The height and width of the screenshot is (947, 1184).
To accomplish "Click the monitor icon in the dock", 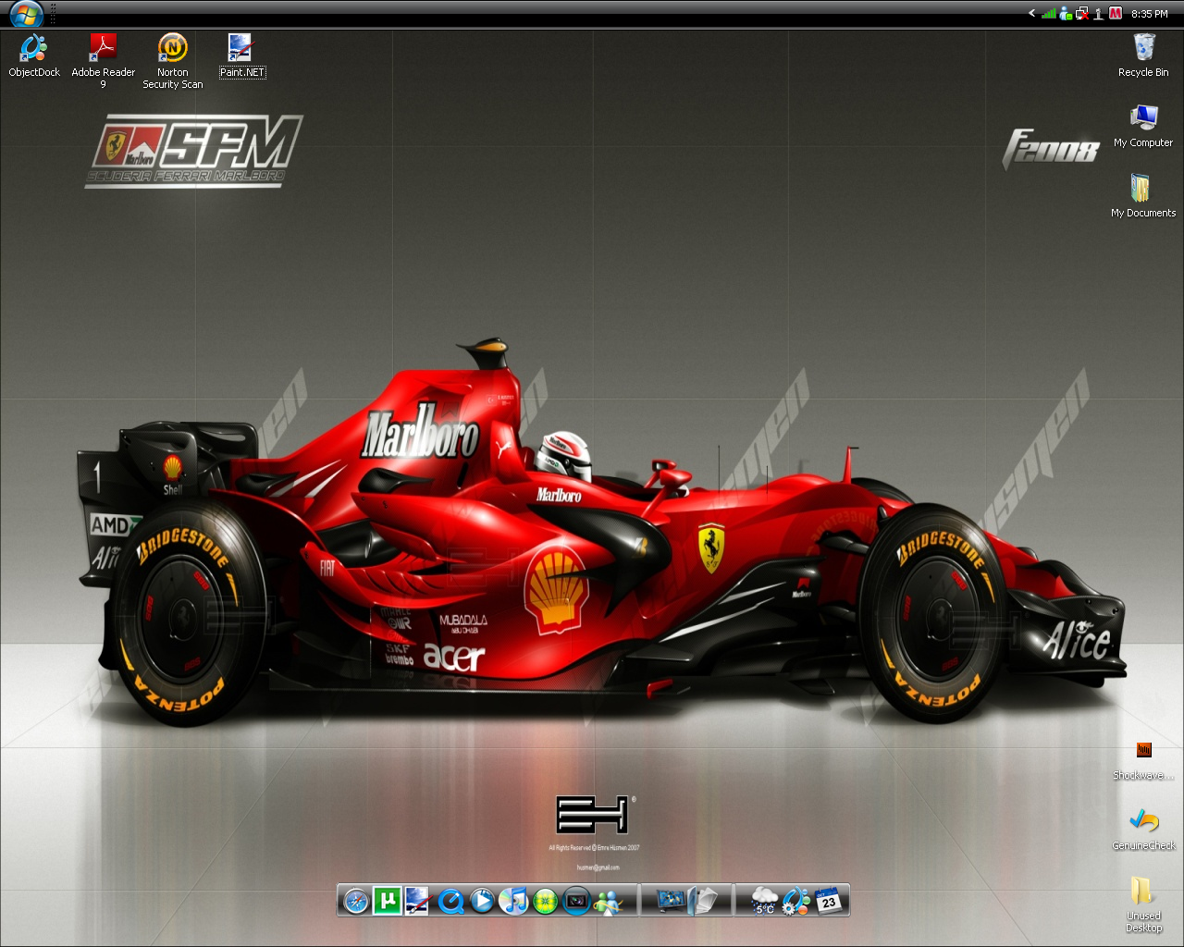I will (671, 901).
